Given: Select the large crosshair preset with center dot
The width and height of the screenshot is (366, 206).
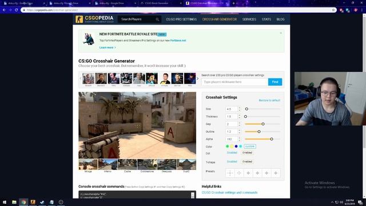Looking at the screenshot, I should point(230,173).
